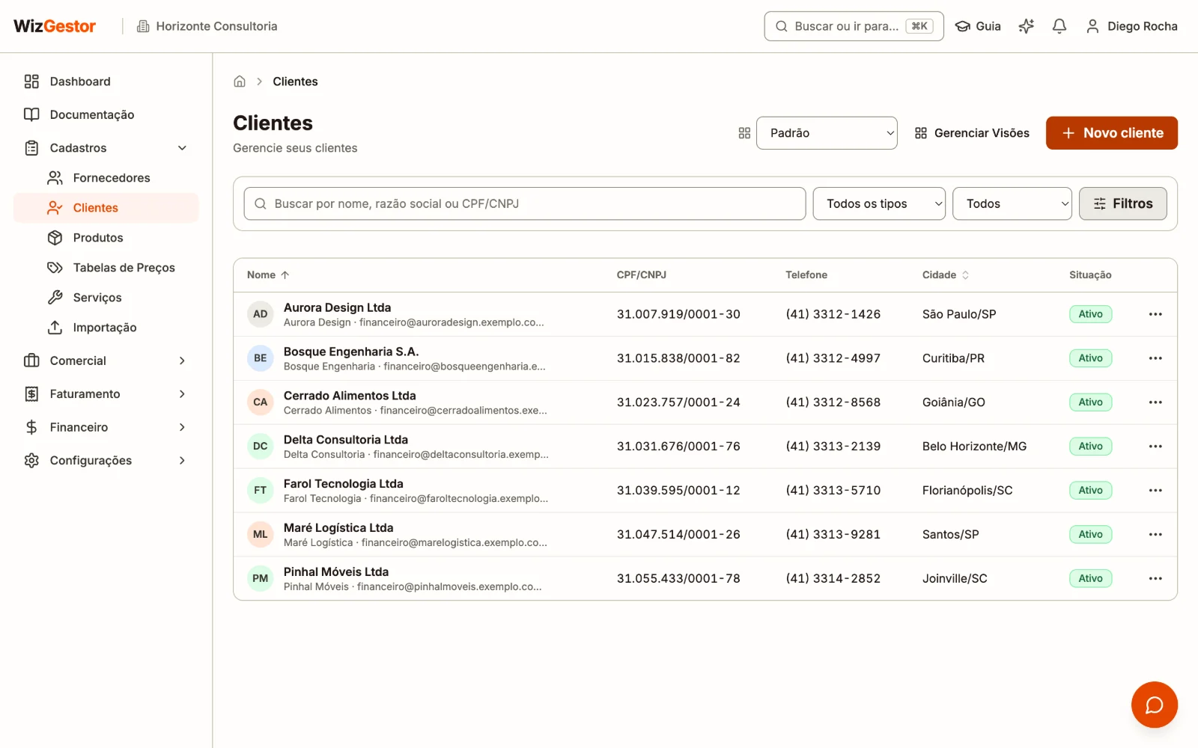Focus the client search by nome or CPF/CNPJ field
The height and width of the screenshot is (748, 1198).
525,203
